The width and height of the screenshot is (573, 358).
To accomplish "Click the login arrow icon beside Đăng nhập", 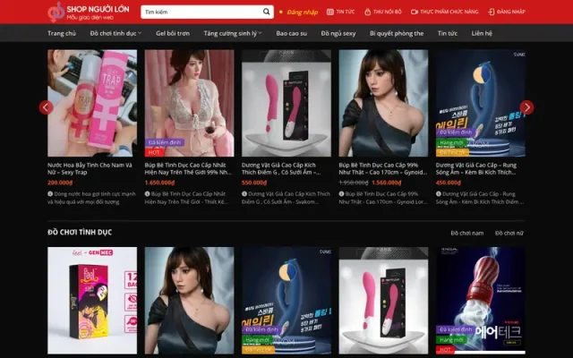I will point(492,12).
